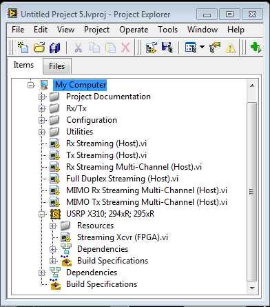The image size is (270, 307).
Task: Expand the Project Documentation folder
Action: 41,97
